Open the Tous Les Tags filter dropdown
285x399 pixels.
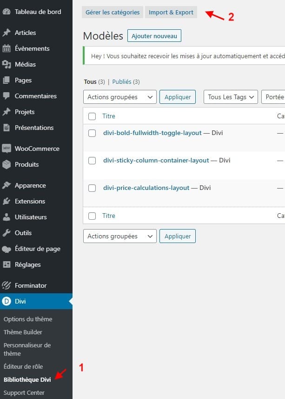tap(231, 97)
